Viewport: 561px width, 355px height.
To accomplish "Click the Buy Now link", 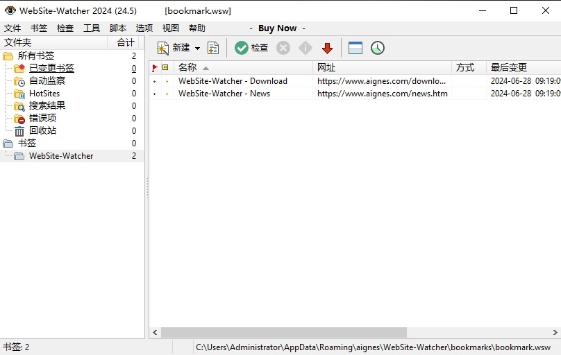I will 277,28.
